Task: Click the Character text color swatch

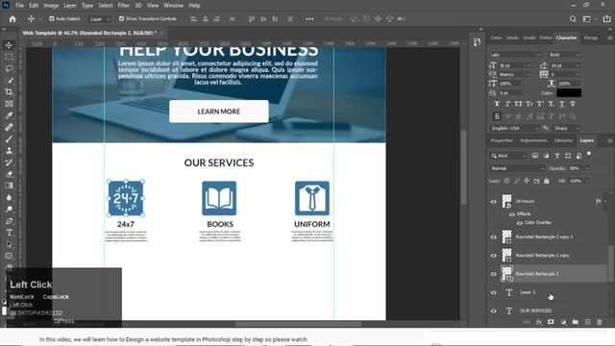Action: tap(569, 93)
